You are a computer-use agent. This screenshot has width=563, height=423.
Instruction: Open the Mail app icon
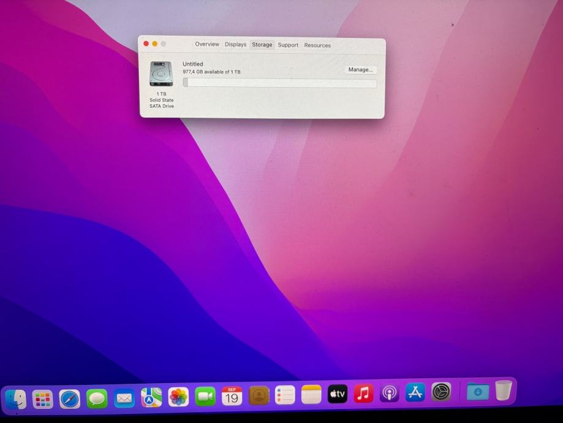124,398
